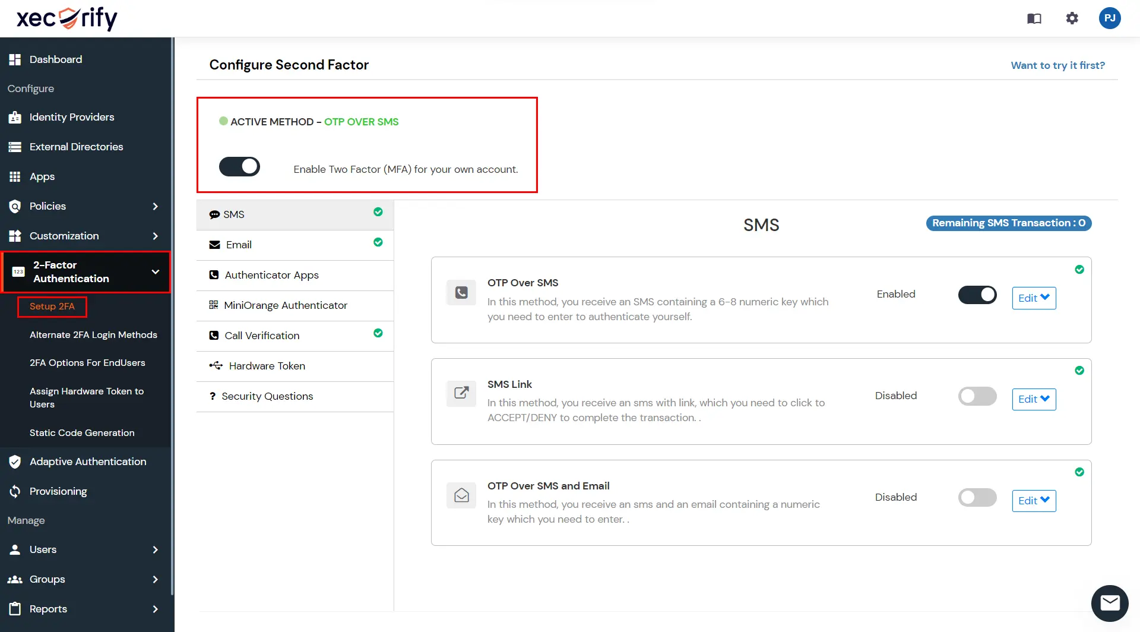Click the Hardware Token USB icon

216,365
